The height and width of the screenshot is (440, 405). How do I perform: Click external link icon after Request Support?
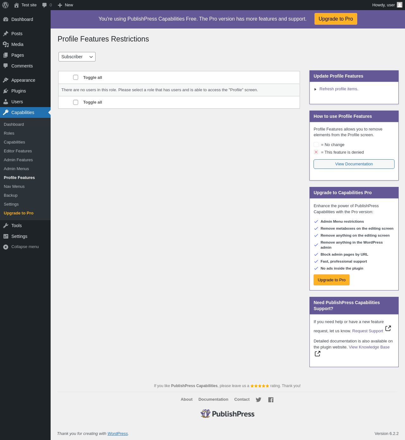coord(388,328)
